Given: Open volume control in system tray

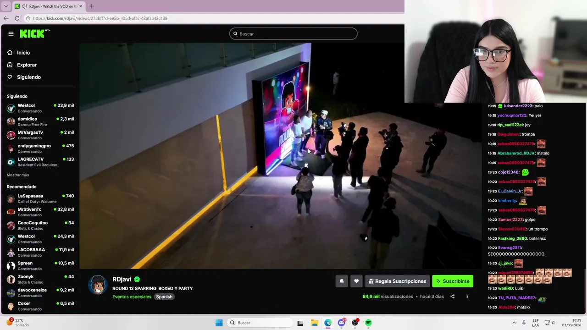Looking at the screenshot, I should point(553,323).
